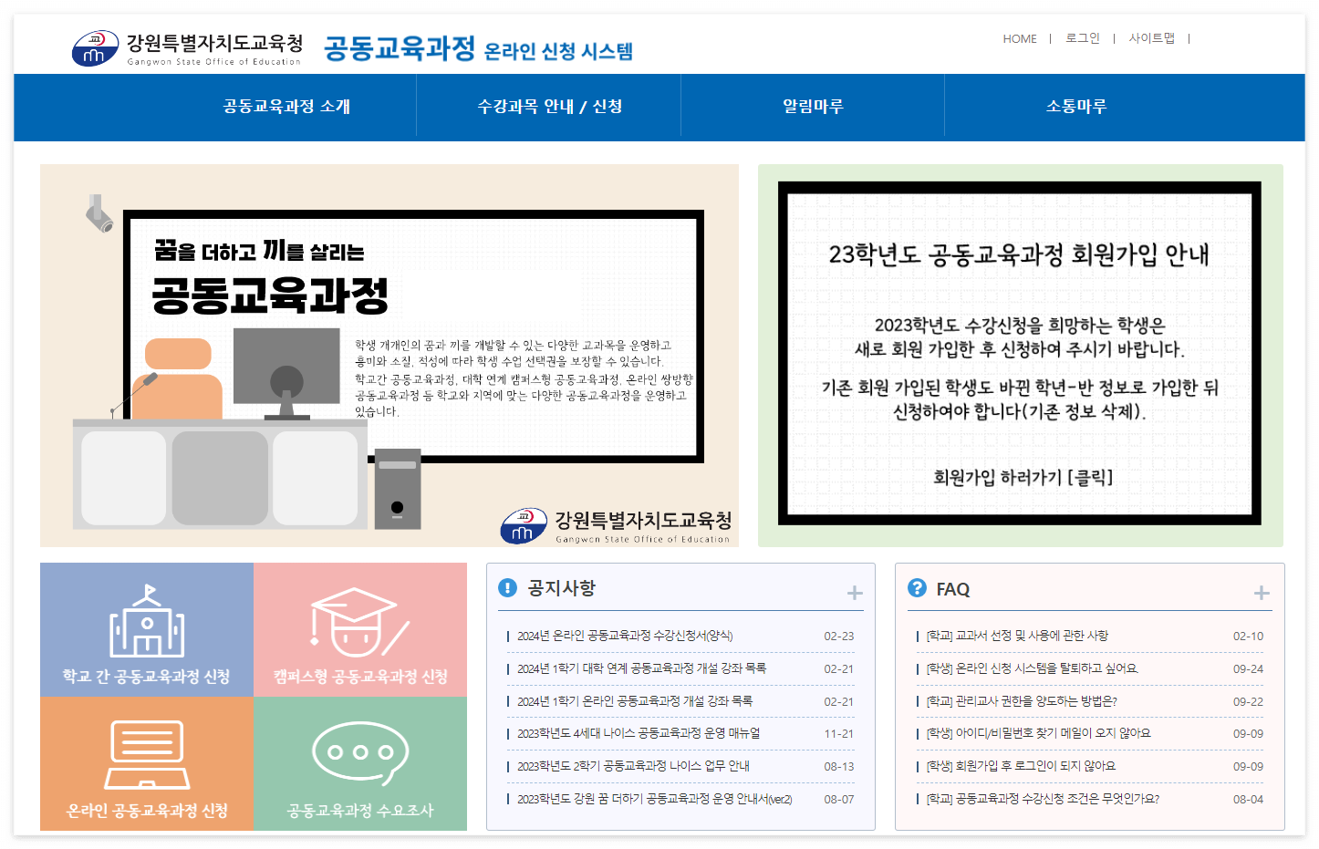Click the exclamation mark icon beside 공지사항

pyautogui.click(x=507, y=588)
